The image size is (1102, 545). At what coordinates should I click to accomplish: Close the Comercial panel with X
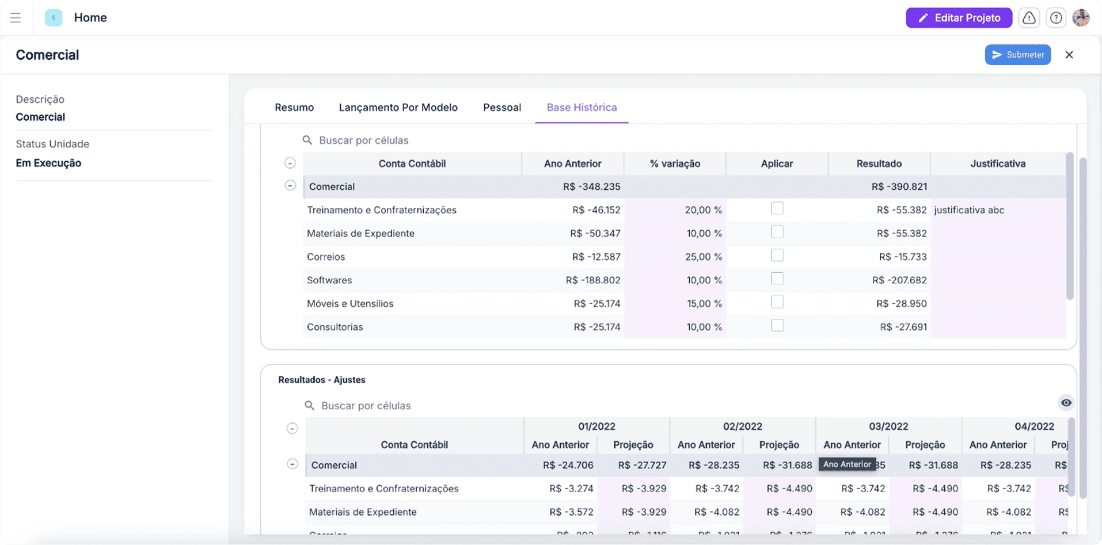(1069, 55)
